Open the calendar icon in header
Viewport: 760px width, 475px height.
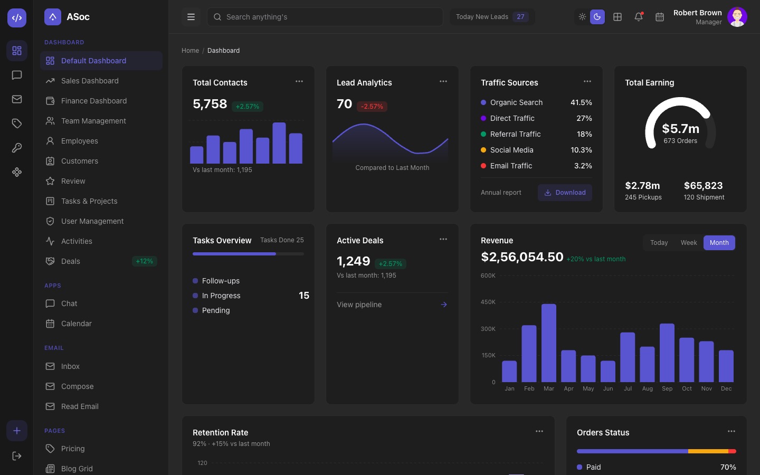click(660, 17)
